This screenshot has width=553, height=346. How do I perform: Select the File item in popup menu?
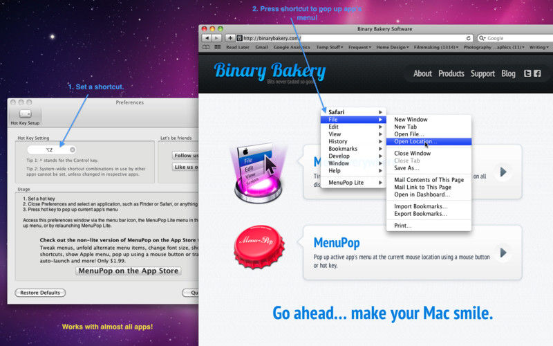353,119
